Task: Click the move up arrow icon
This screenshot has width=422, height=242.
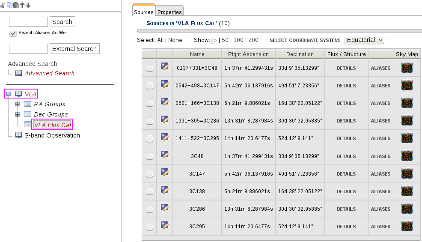Action: point(22,5)
